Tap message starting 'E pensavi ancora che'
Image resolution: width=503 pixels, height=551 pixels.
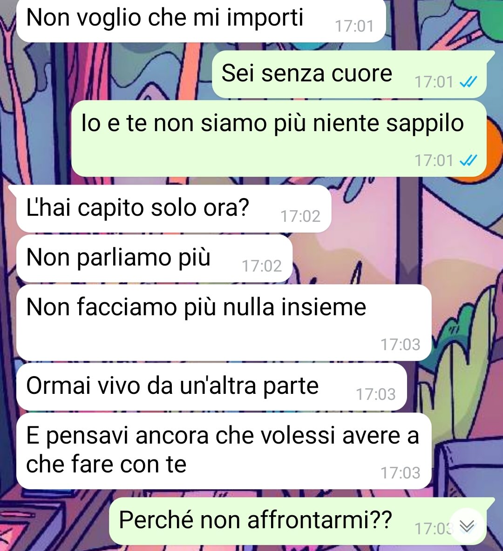click(x=224, y=451)
